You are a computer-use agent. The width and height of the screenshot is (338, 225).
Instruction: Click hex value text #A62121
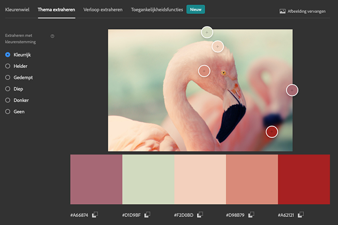286,215
